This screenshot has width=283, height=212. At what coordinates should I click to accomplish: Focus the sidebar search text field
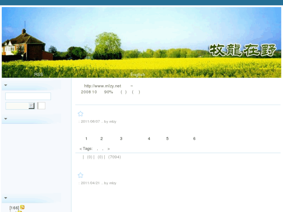coord(28,96)
